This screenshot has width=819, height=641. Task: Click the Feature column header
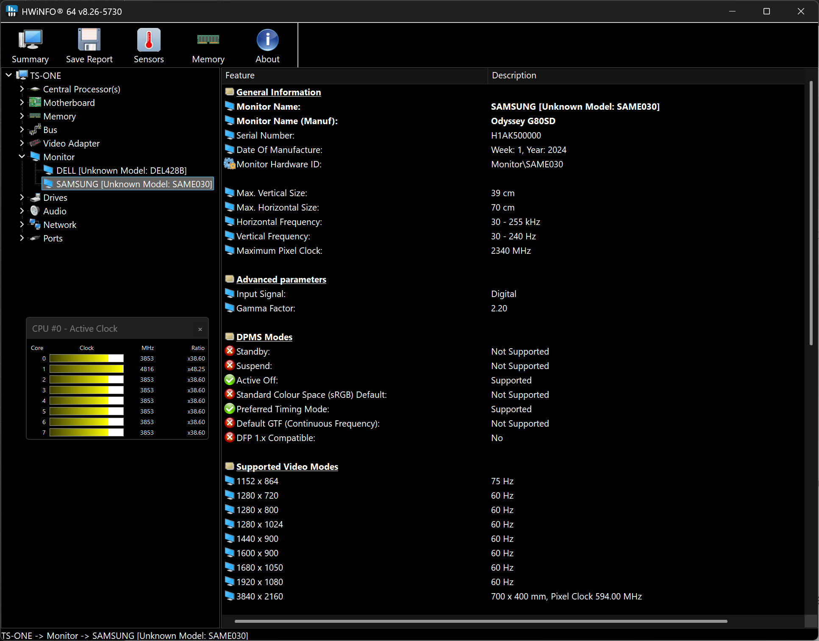[x=354, y=75]
